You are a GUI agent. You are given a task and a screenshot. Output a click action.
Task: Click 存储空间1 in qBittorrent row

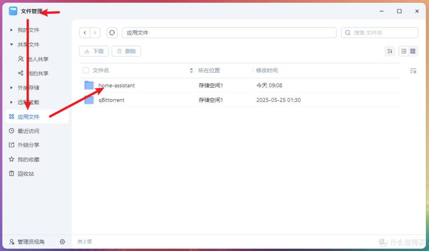coord(211,100)
